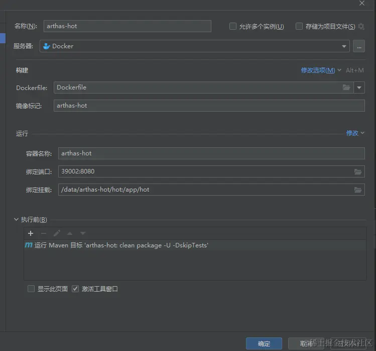
Task: Click the server '...' browse button
Action: (x=359, y=46)
